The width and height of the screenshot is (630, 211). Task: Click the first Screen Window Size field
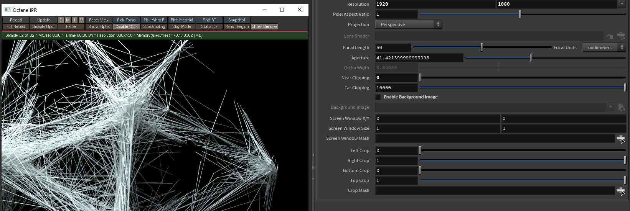coord(437,128)
